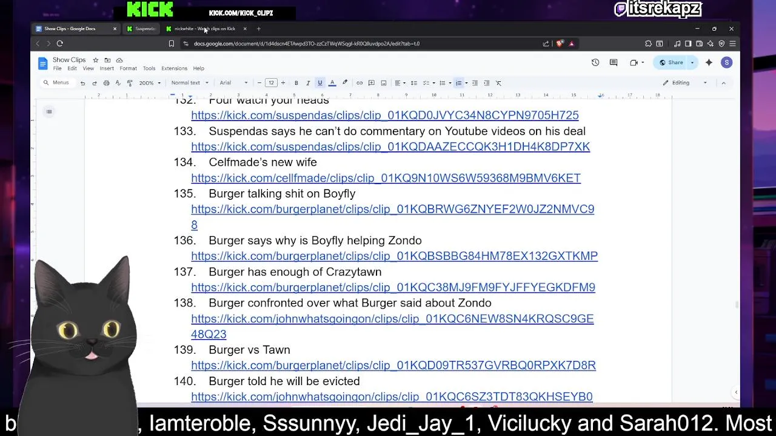
Task: Open the text color picker
Action: (332, 83)
